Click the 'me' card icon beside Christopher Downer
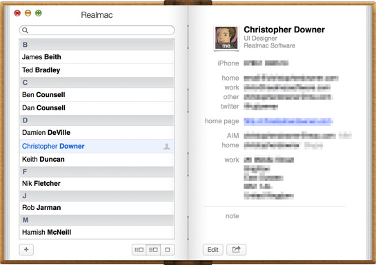Image resolution: width=376 pixels, height=265 pixels. pyautogui.click(x=167, y=147)
